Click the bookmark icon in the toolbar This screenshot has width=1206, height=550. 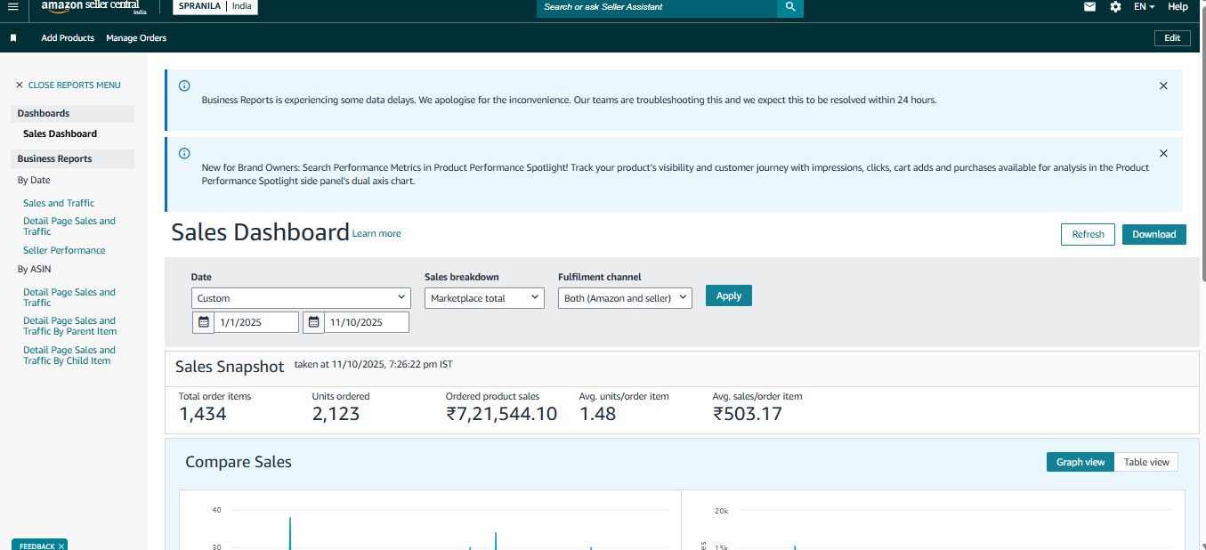13,38
